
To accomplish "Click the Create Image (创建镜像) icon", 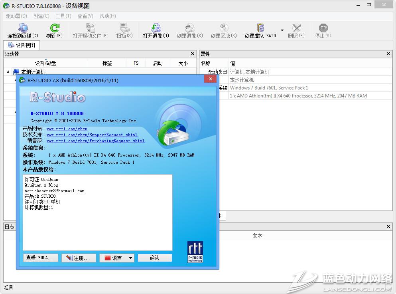I will 190,28.
